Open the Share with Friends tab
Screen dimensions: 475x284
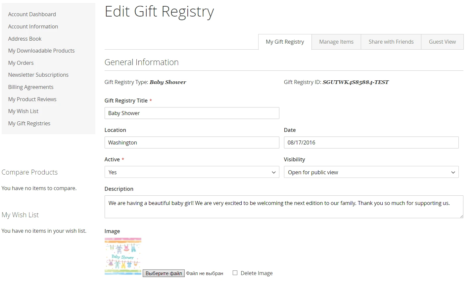tap(391, 42)
